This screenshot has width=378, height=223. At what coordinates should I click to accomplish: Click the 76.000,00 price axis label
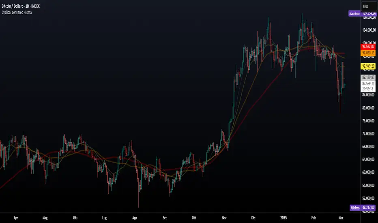coord(368,120)
